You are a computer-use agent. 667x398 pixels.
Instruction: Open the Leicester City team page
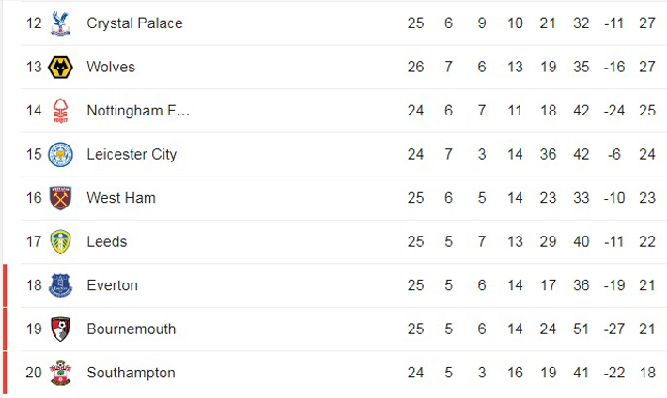coord(132,155)
